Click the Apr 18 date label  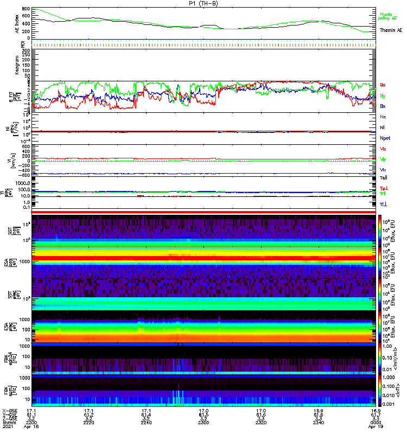point(31,426)
